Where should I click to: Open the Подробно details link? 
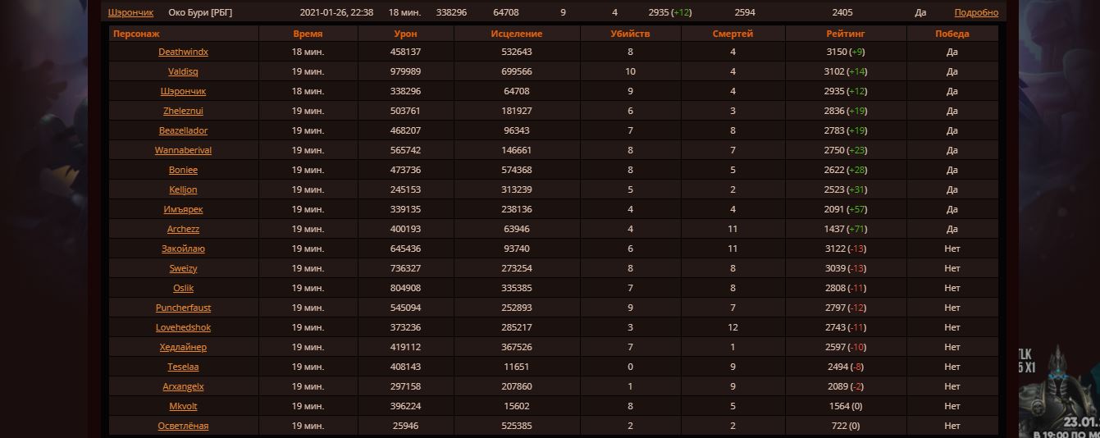point(976,12)
